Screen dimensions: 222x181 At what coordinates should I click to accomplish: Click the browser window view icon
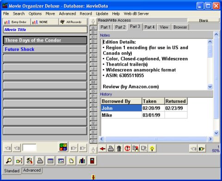tap(61, 161)
